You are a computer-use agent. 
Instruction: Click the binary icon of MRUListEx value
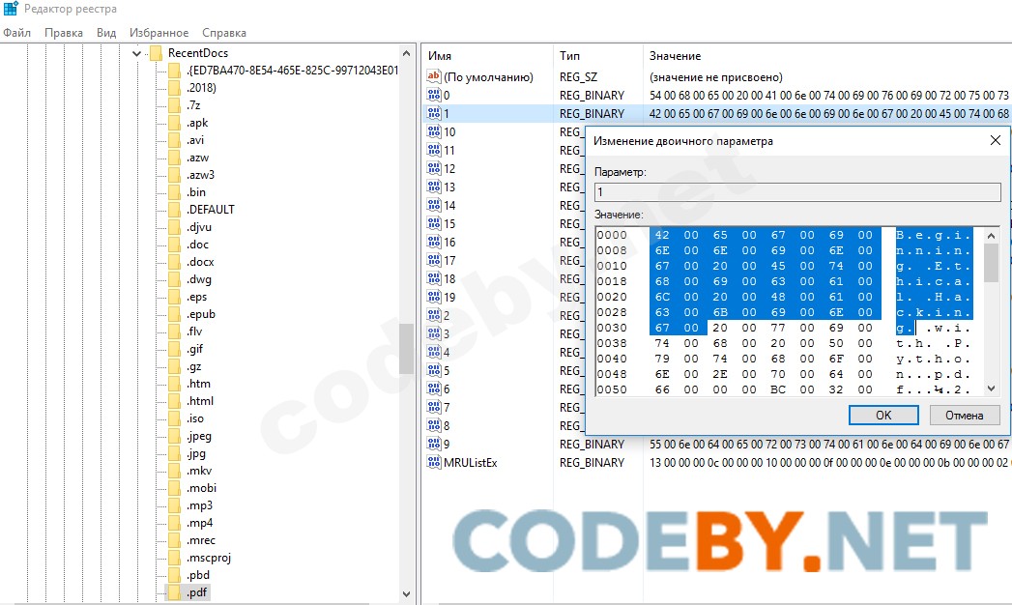434,463
